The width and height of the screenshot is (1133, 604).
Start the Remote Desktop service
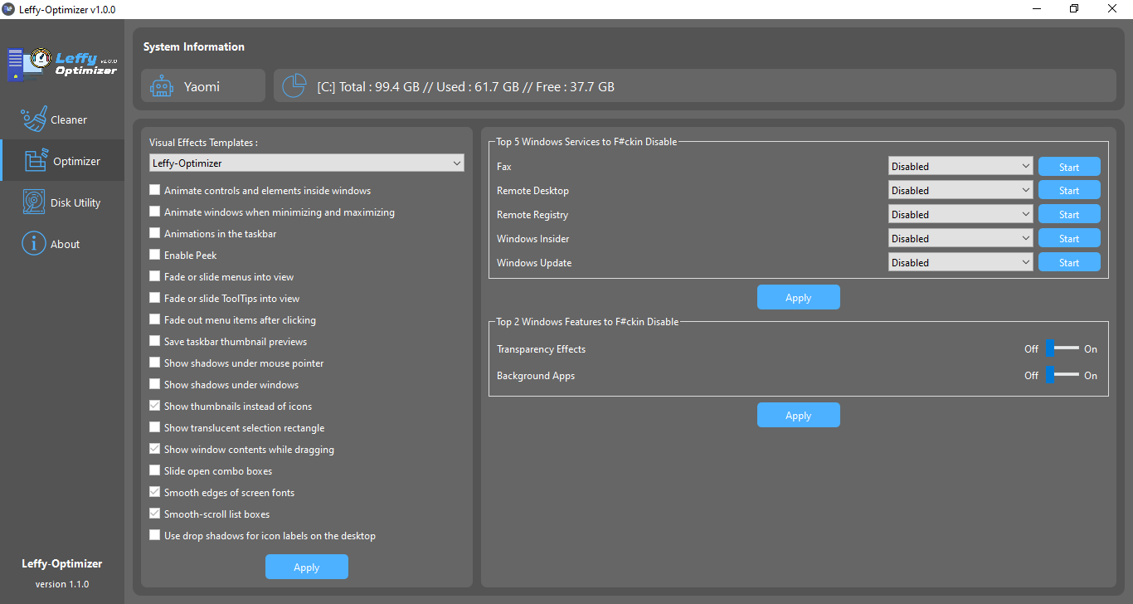point(1068,189)
